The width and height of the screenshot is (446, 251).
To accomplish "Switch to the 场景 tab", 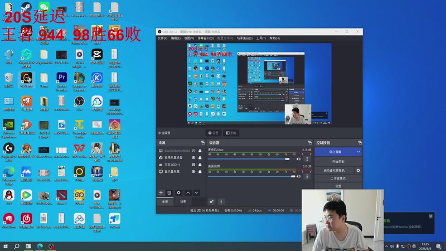I will point(183,201).
